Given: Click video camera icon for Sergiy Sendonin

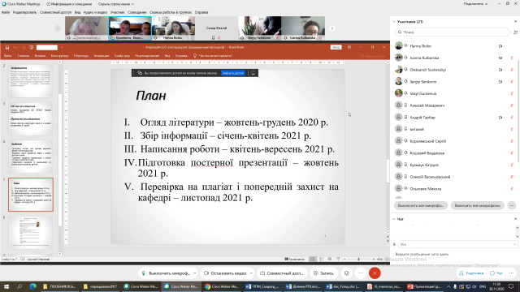Looking at the screenshot, I should (x=500, y=82).
